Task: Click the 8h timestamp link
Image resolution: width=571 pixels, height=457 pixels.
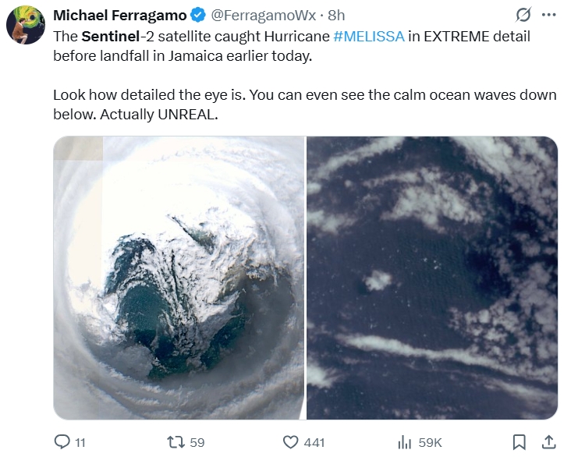Action: pyautogui.click(x=335, y=16)
